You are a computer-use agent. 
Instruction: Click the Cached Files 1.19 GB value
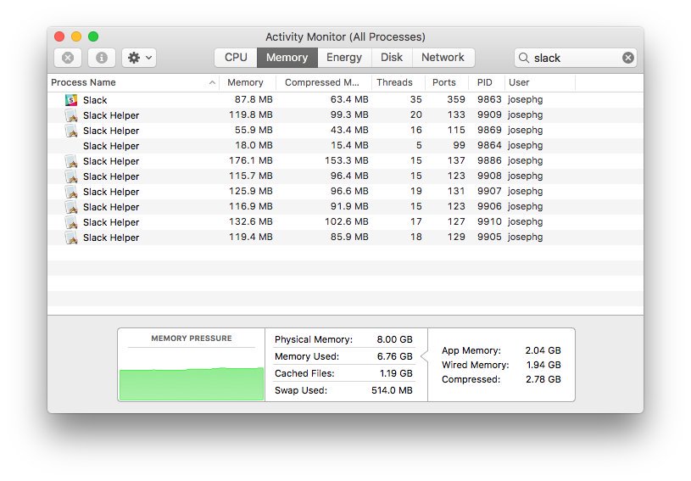tap(396, 373)
